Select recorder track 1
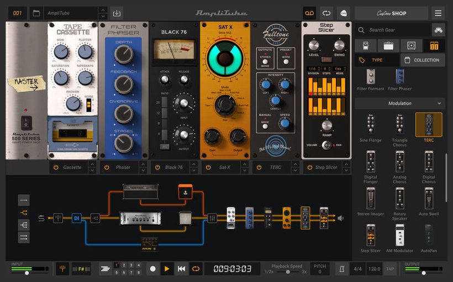Viewport: 453px width, 282px height. click(117, 265)
